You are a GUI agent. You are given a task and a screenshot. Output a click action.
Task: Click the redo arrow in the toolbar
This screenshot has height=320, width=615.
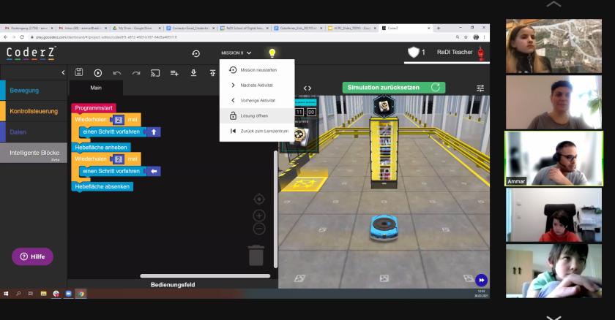click(x=136, y=72)
